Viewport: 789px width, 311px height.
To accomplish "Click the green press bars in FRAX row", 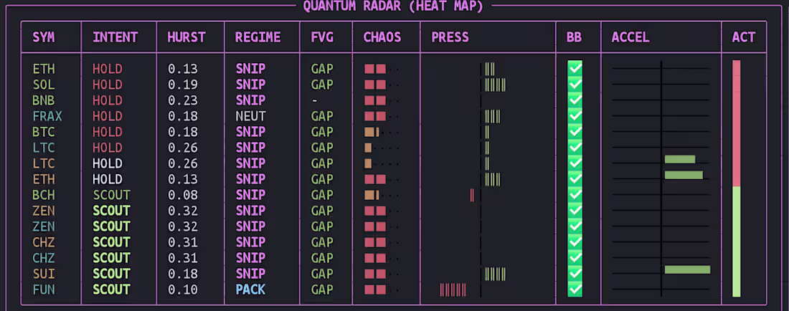I will pyautogui.click(x=493, y=116).
